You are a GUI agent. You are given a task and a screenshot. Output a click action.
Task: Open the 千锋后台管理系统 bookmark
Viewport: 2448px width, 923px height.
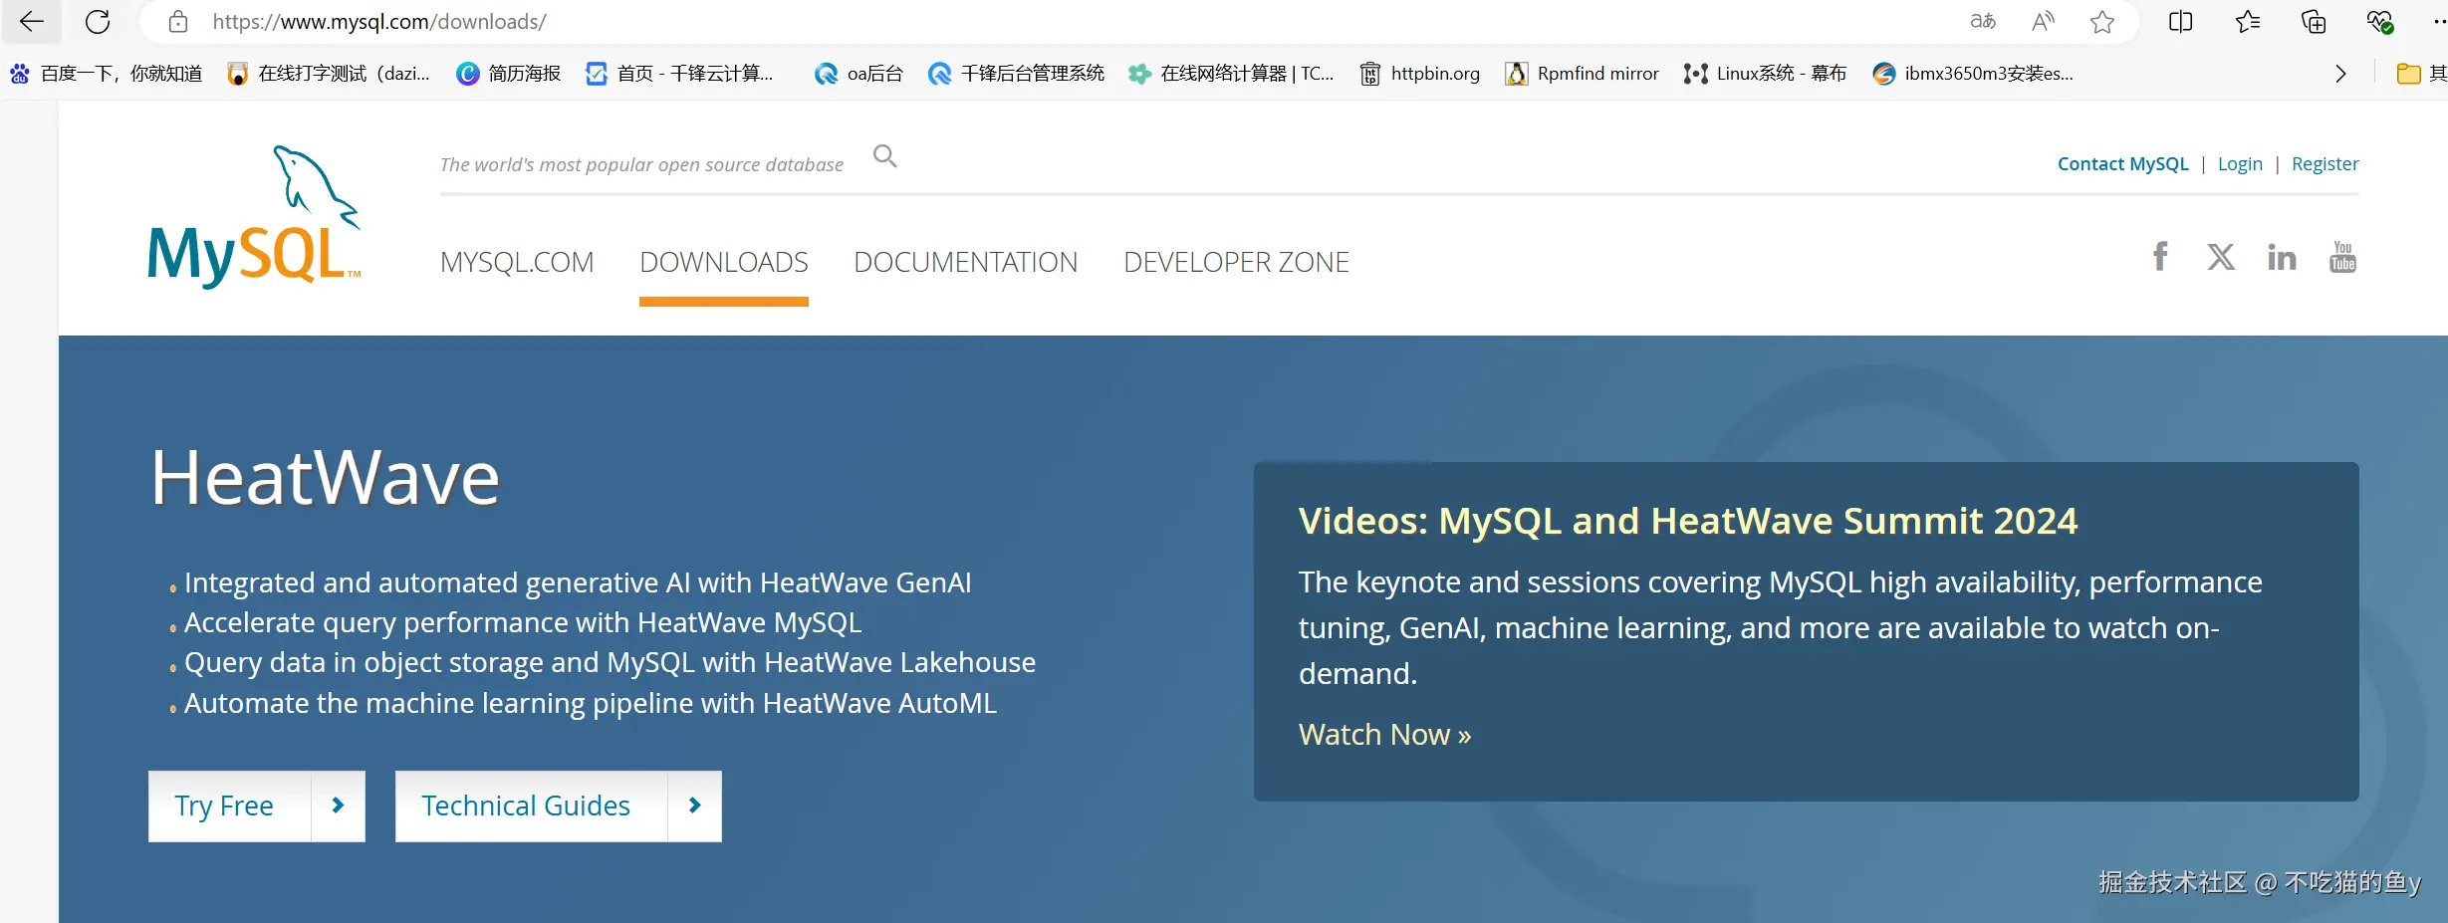coord(1016,74)
